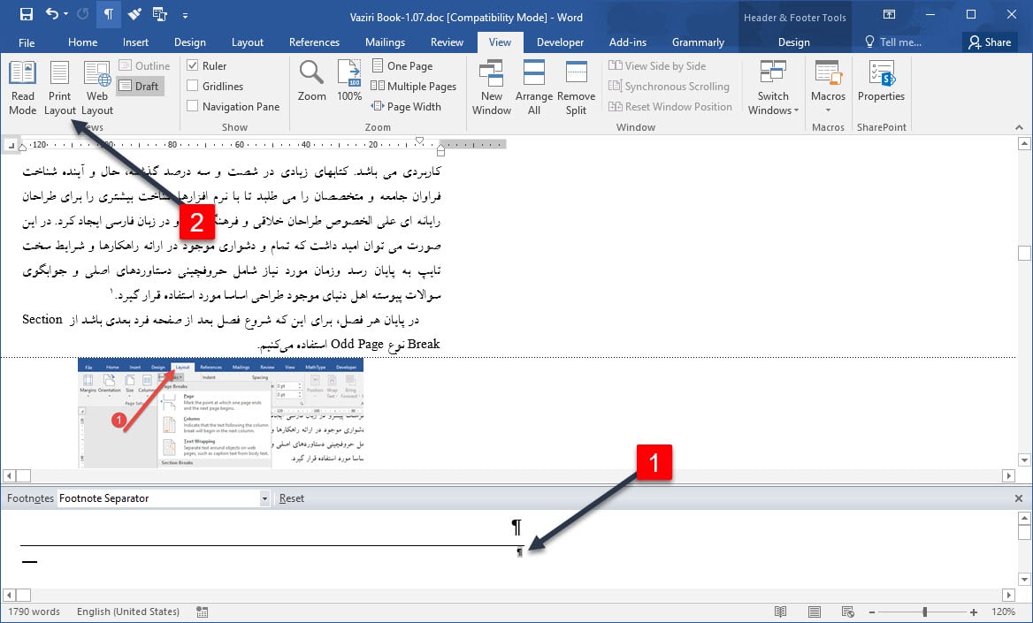Open the File tab

(x=27, y=42)
